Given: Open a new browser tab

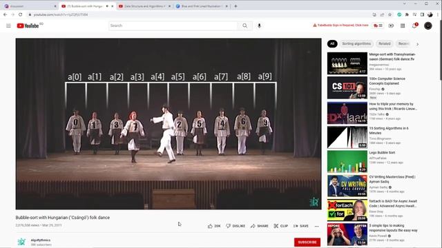Looking at the screenshot, I should pos(236,6).
